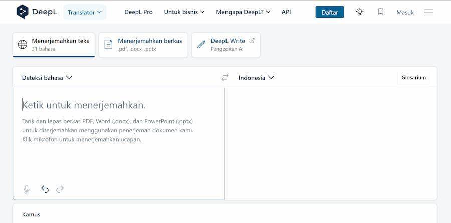Open the Translator dropdown
The height and width of the screenshot is (223, 451).
(85, 12)
